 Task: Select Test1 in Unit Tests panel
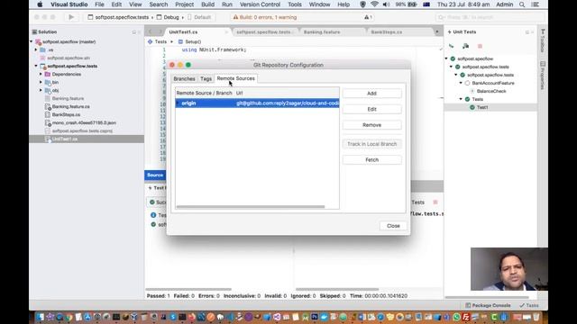pyautogui.click(x=482, y=107)
